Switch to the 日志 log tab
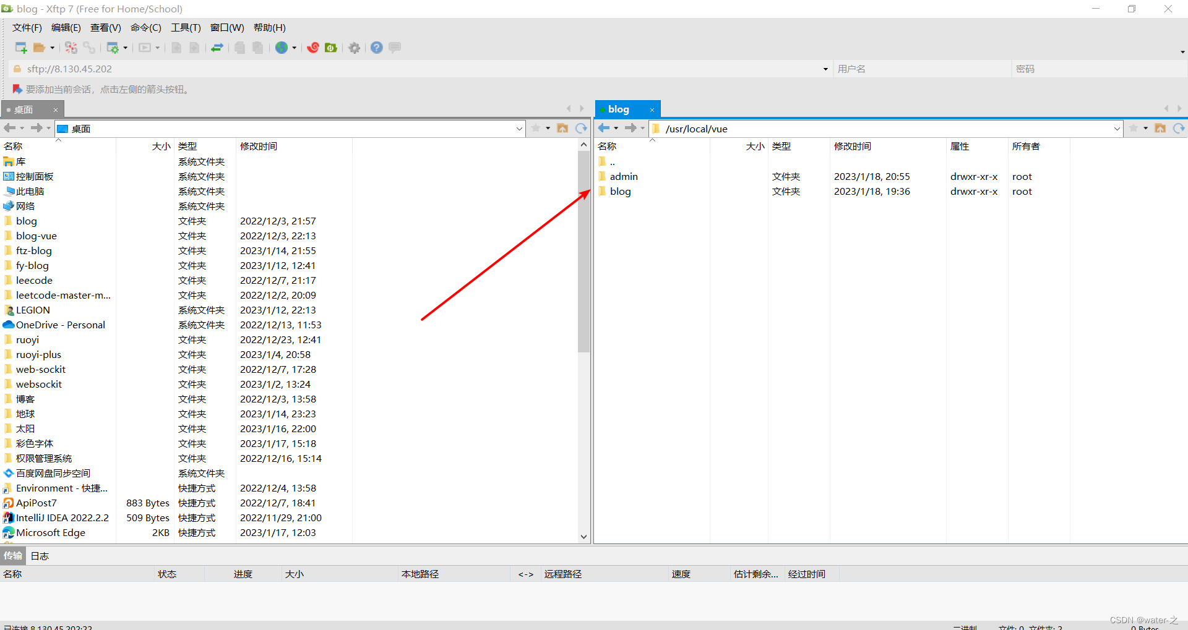Image resolution: width=1188 pixels, height=630 pixels. (x=40, y=556)
